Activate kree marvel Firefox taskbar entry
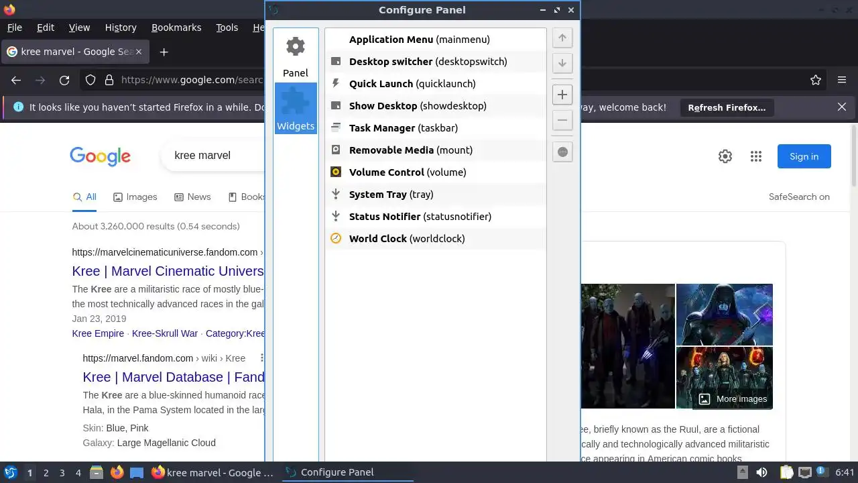858x483 pixels. [x=213, y=473]
